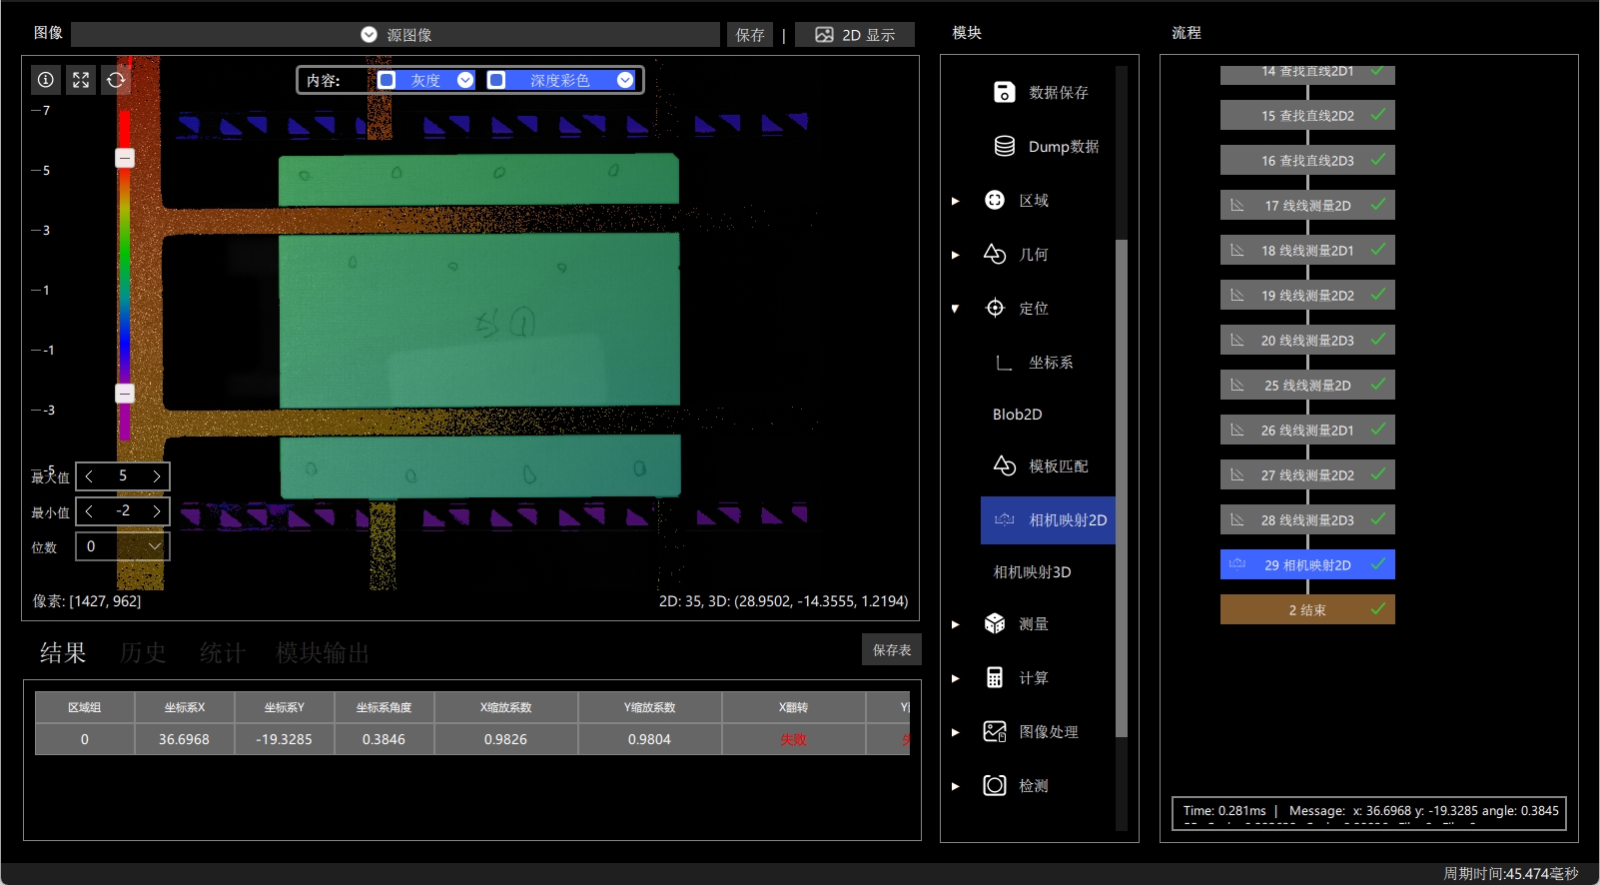The image size is (1600, 885).
Task: Click the upper color scale slider handle
Action: [x=125, y=158]
